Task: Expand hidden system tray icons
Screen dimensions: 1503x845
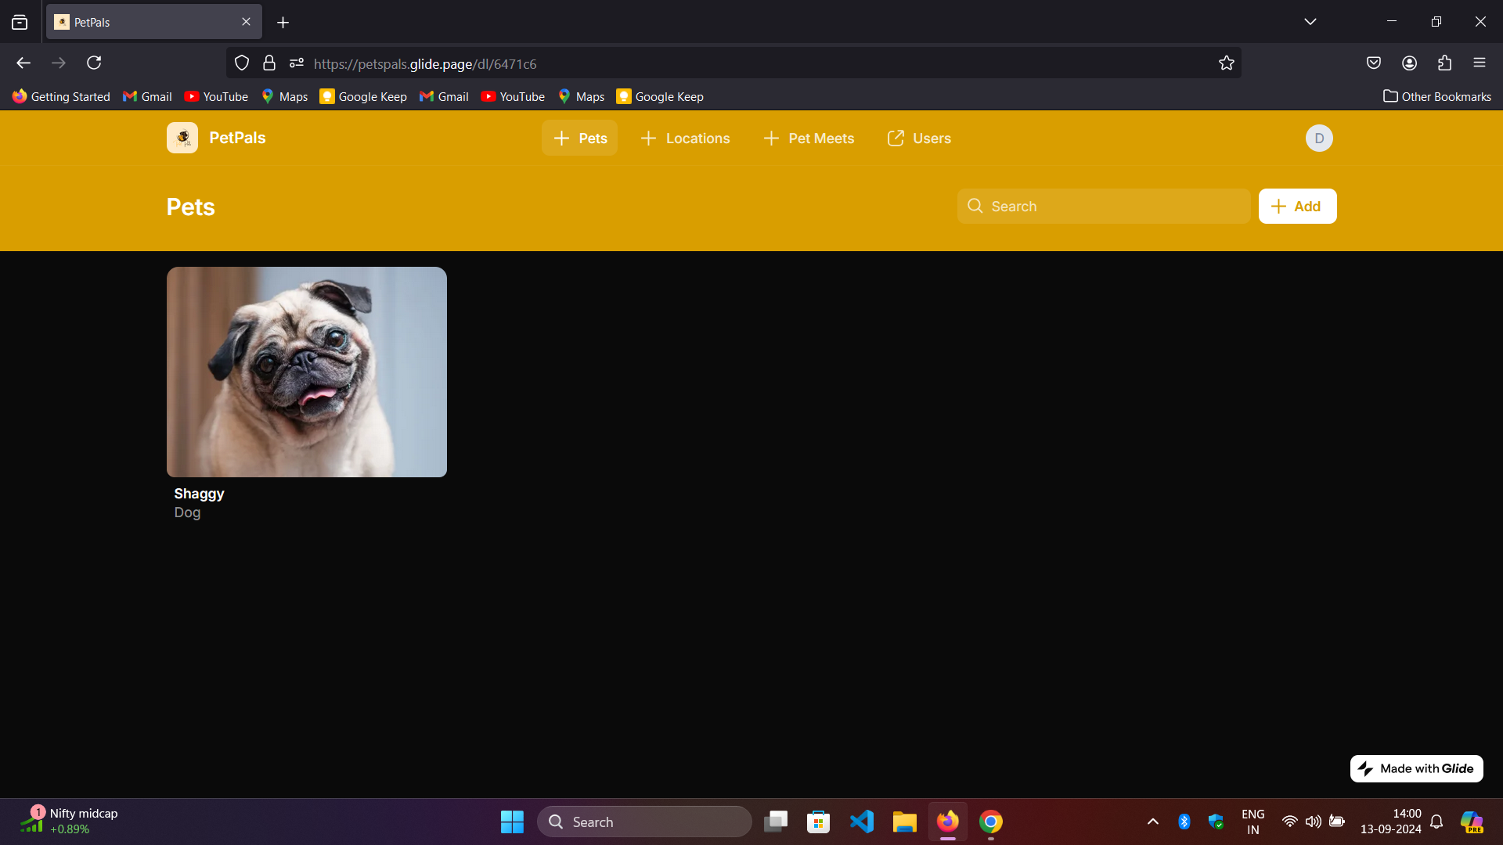Action: click(1152, 822)
